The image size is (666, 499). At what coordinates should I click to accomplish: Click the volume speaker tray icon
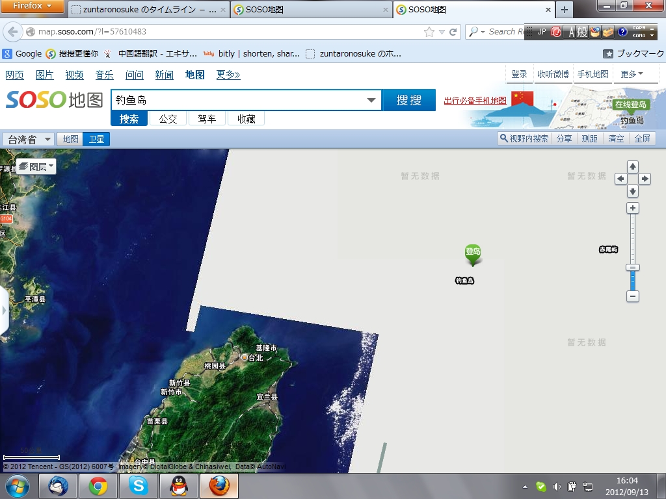[557, 487]
